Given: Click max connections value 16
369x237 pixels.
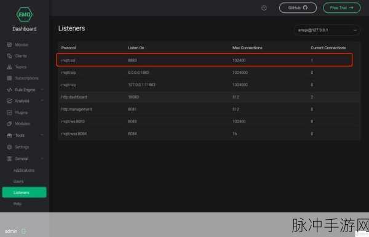Looking at the screenshot, I should coord(235,134).
